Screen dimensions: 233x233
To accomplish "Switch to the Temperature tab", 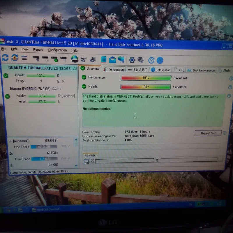I will (x=114, y=69).
